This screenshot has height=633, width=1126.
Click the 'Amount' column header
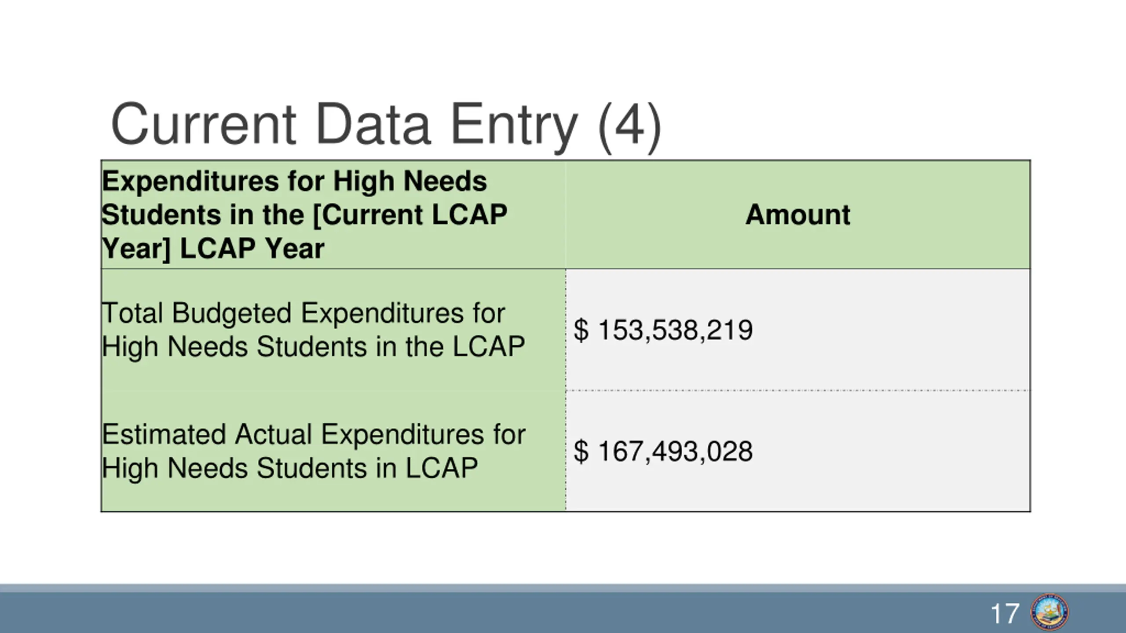coord(797,215)
